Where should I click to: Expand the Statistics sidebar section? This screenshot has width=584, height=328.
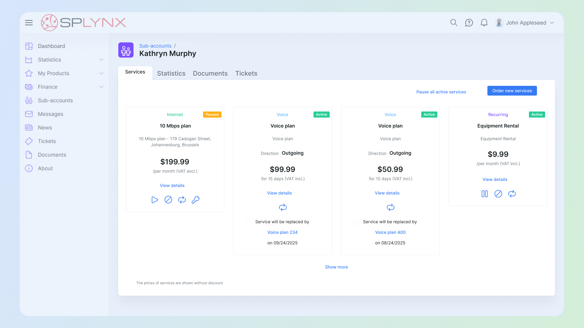[x=101, y=60]
